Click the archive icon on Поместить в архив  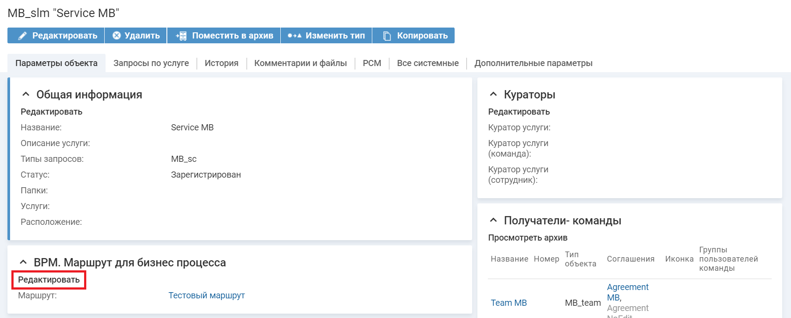[x=181, y=36]
